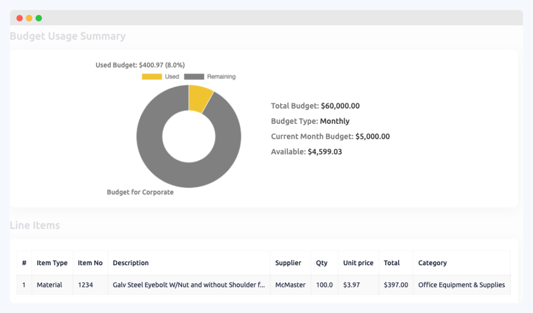Click the Category column header
This screenshot has width=533, height=313.
[x=433, y=263]
